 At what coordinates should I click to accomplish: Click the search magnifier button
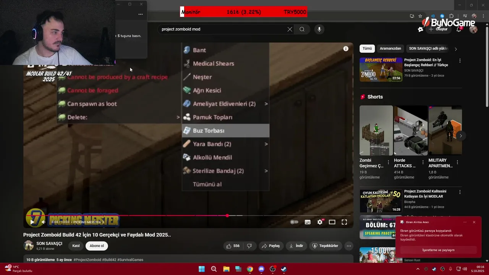302,29
